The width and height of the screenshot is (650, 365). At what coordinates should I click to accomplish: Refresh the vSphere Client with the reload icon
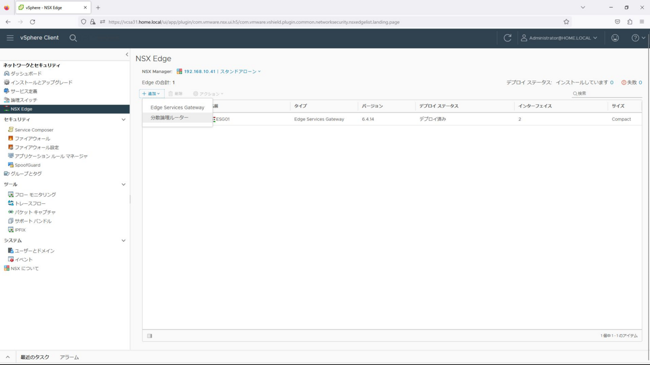coord(508,38)
